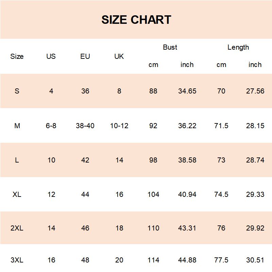This screenshot has width=272, height=272.
Task: Click the Size column header
Action: click(x=17, y=56)
